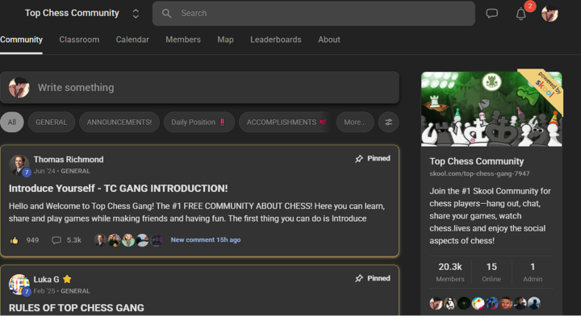Switch to the Classroom tab
The image size is (581, 316).
coord(79,39)
